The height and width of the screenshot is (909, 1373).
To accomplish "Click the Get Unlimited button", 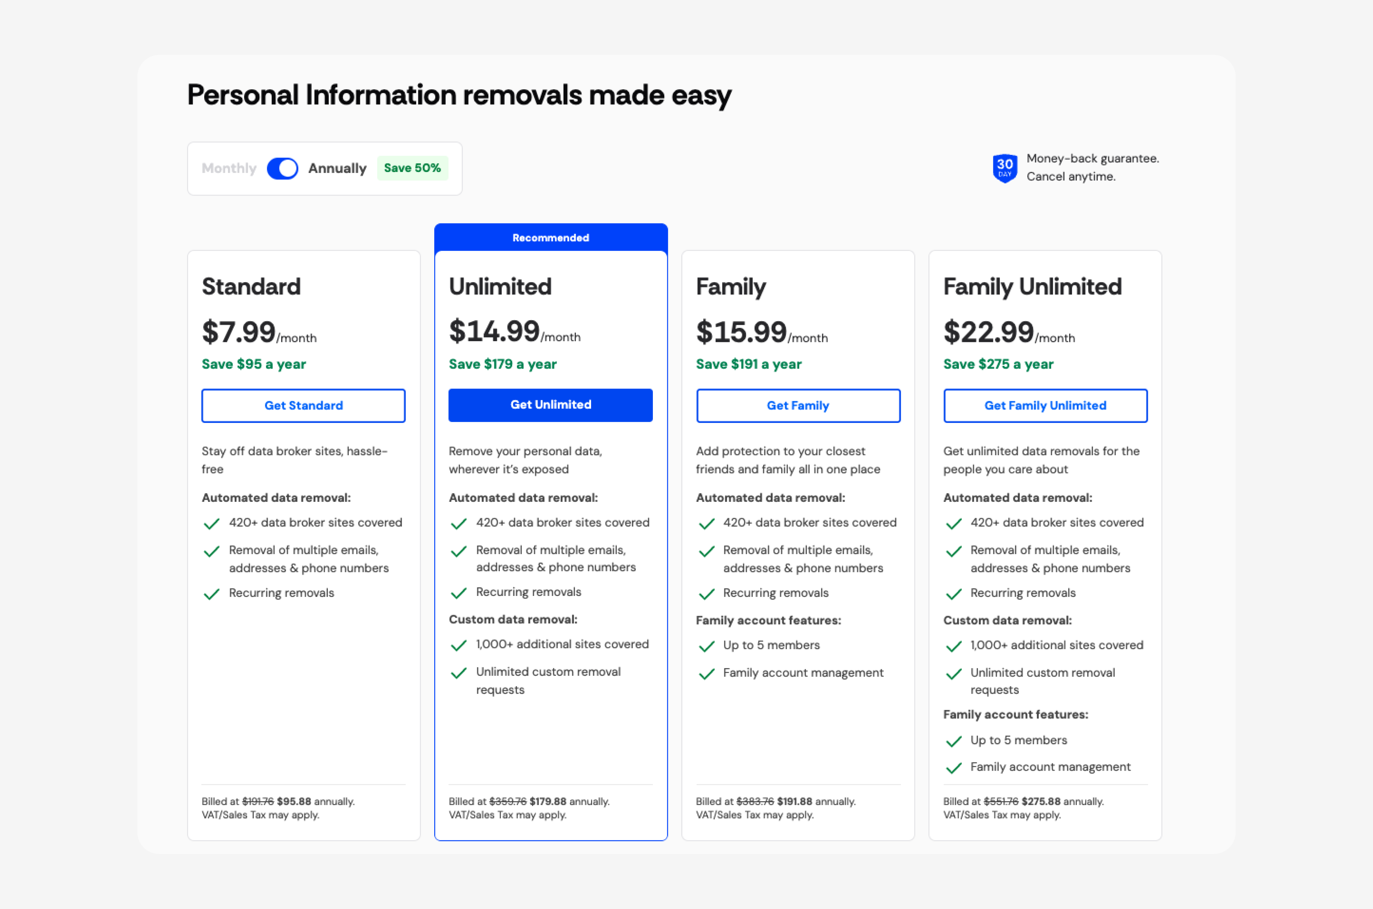I will (x=551, y=405).
